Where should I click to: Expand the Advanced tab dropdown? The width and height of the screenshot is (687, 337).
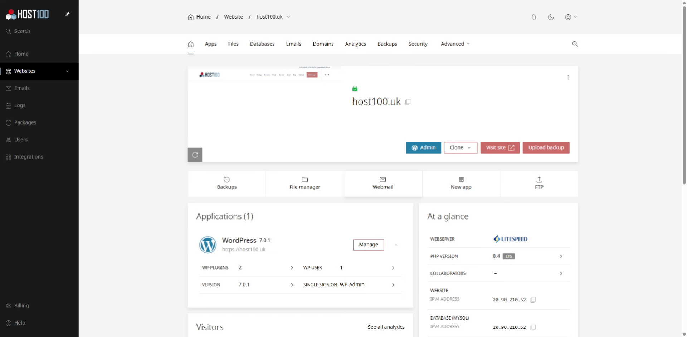[x=455, y=44]
